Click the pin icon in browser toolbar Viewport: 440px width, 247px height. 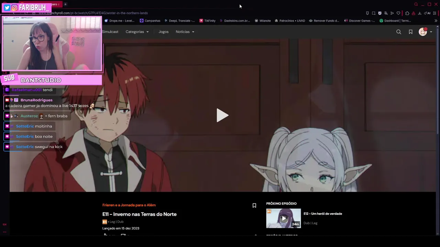pos(367,13)
